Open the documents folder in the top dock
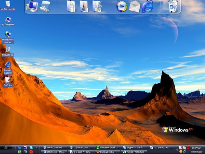 (x=71, y=6)
